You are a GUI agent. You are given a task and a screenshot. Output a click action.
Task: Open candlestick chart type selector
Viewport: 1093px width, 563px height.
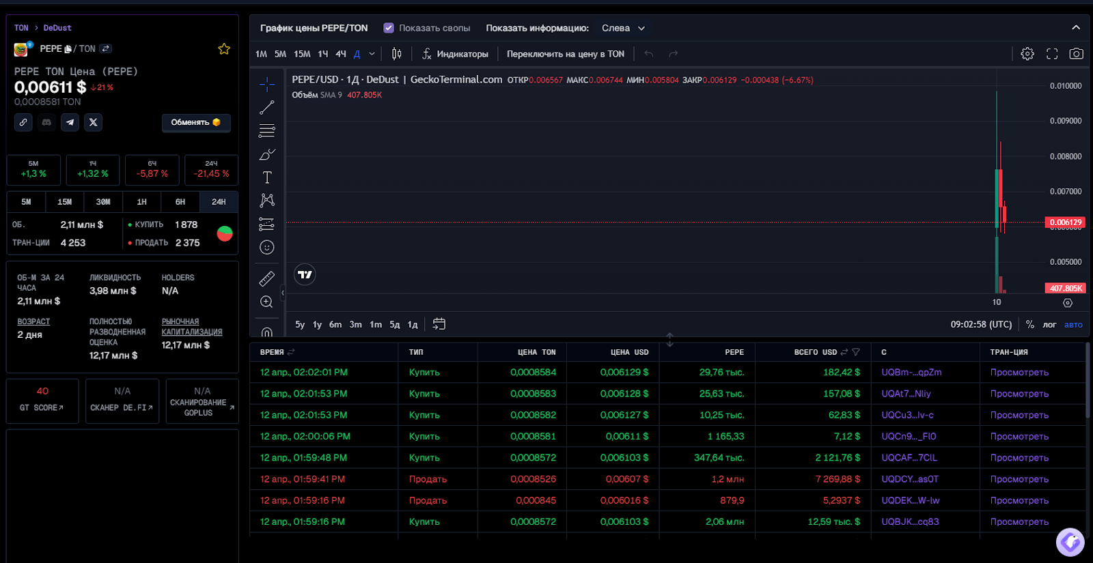397,54
